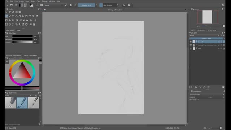Screen dimensions: 231x130
Task: Activate the Crop tool
Action: click(x=13, y=20)
